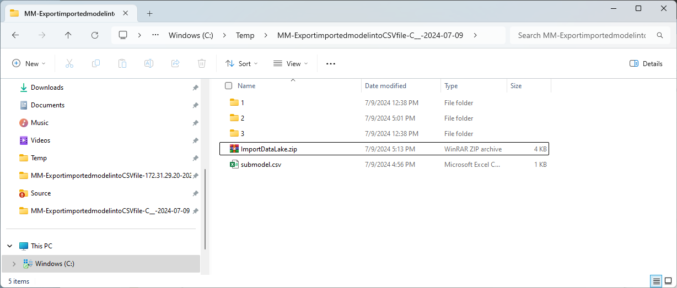Viewport: 677px width, 288px height.
Task: Click the Copy icon in toolbar
Action: [96, 63]
